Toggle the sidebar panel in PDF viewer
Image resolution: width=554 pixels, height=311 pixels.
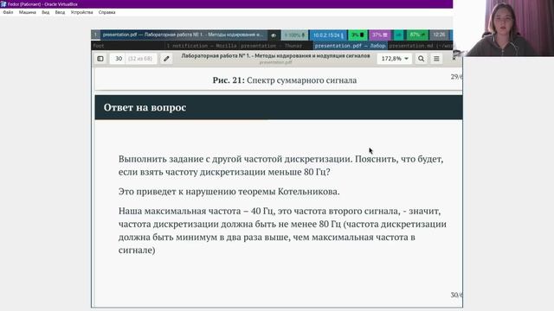100,59
